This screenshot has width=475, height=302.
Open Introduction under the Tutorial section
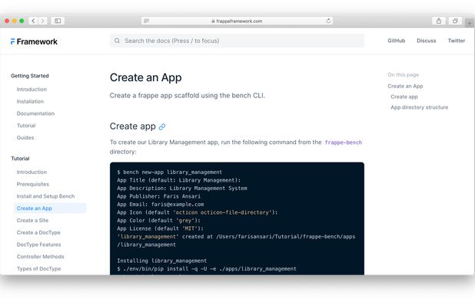(32, 172)
